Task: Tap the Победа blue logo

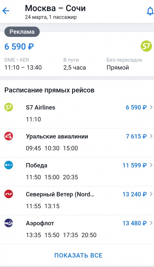Action: pyautogui.click(x=9, y=165)
